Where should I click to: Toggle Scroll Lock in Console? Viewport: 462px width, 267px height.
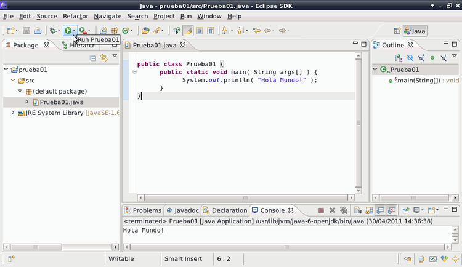point(369,210)
